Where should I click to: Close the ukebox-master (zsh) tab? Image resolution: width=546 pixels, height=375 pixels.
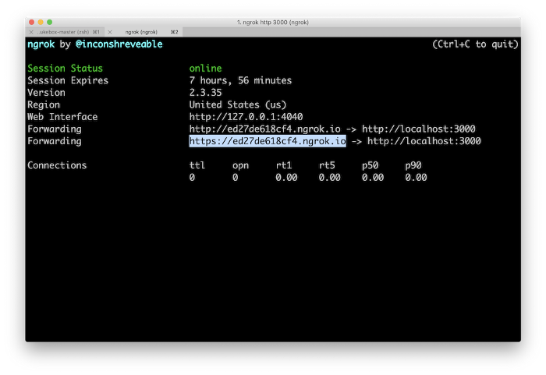tap(31, 32)
